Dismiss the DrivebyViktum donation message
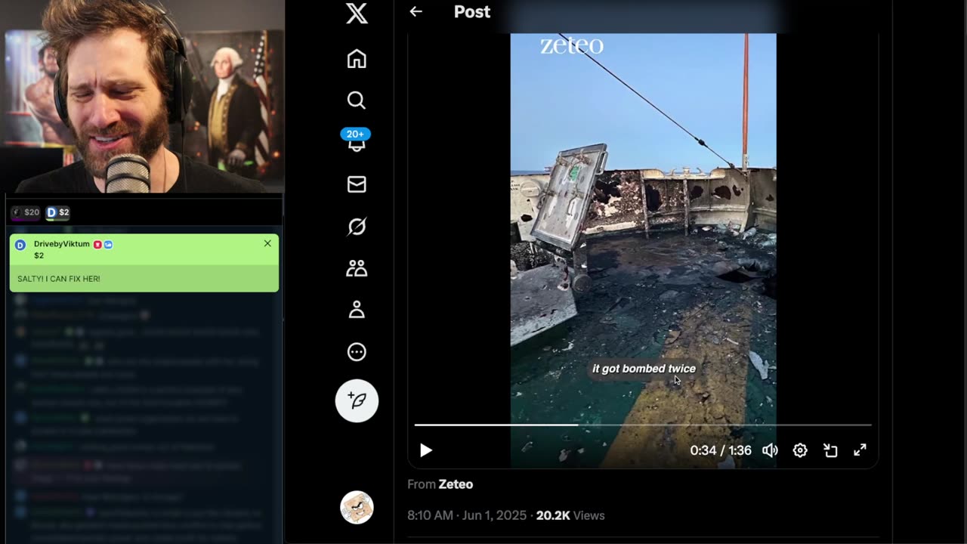This screenshot has width=967, height=544. point(267,243)
